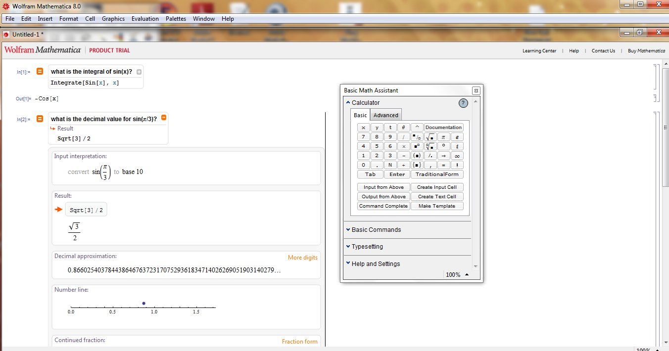
Task: Select the Basic calculator tab
Action: click(x=360, y=115)
